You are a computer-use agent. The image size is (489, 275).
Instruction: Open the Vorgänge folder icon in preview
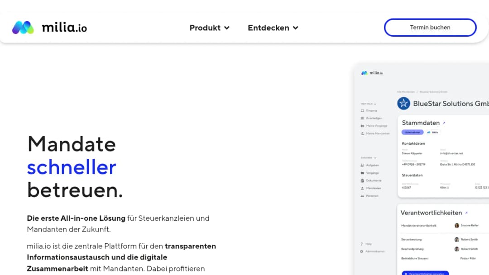362,173
